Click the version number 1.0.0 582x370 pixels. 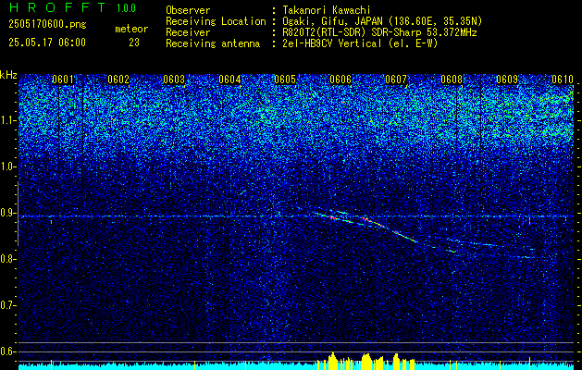[x=126, y=8]
